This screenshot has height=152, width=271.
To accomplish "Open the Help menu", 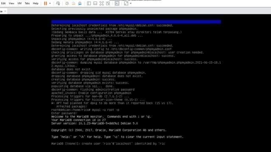I will 36,3.
